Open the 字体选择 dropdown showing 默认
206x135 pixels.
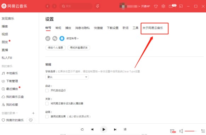click(x=67, y=77)
